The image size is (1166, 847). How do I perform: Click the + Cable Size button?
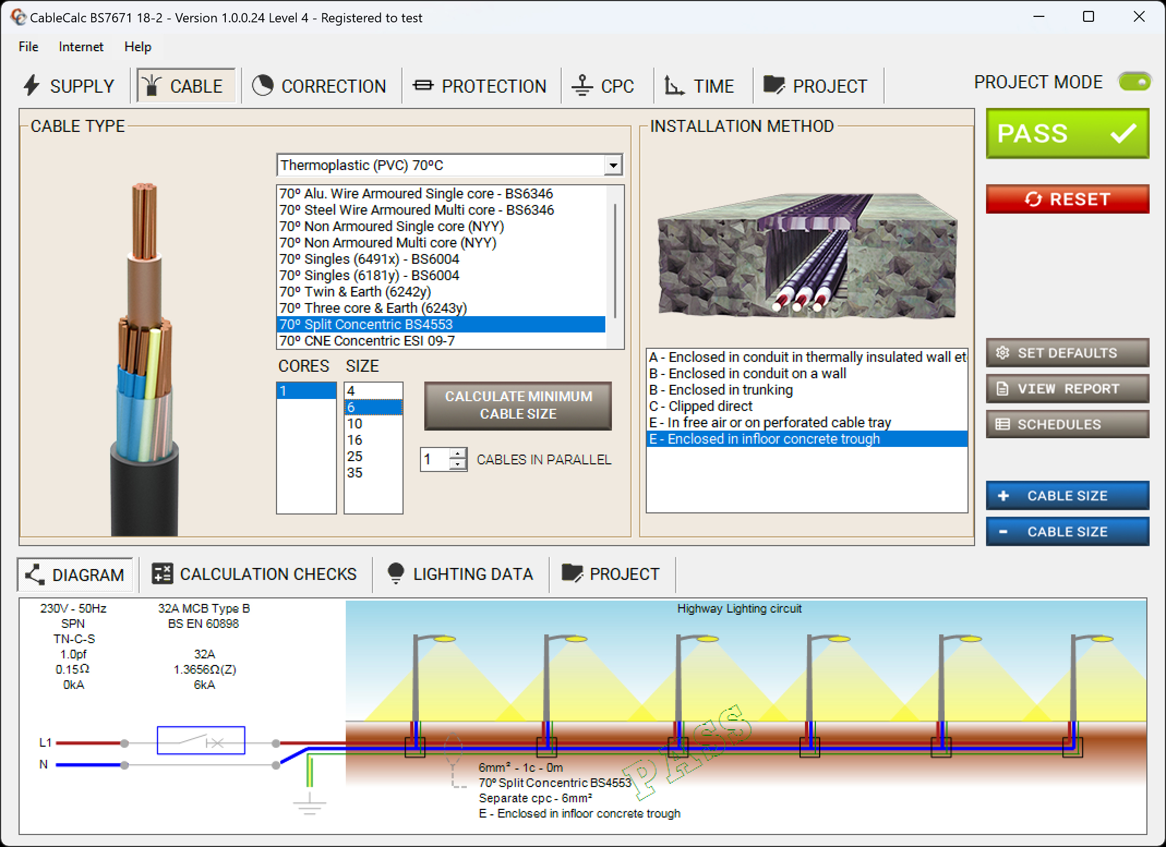[x=1066, y=495]
